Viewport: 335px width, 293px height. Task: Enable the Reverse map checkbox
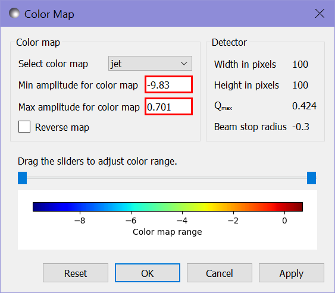(24, 127)
